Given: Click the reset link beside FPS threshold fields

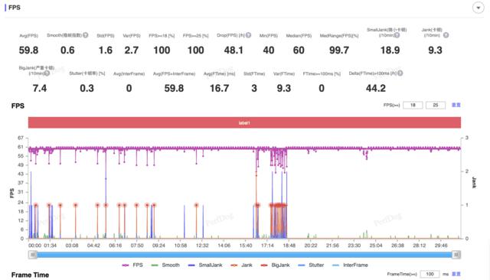Looking at the screenshot, I should click(456, 106).
